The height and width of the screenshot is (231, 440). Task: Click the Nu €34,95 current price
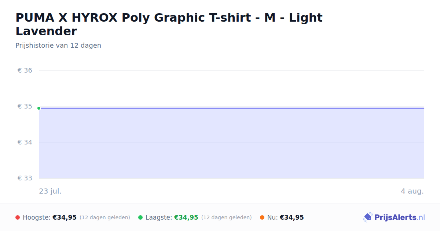(x=292, y=217)
